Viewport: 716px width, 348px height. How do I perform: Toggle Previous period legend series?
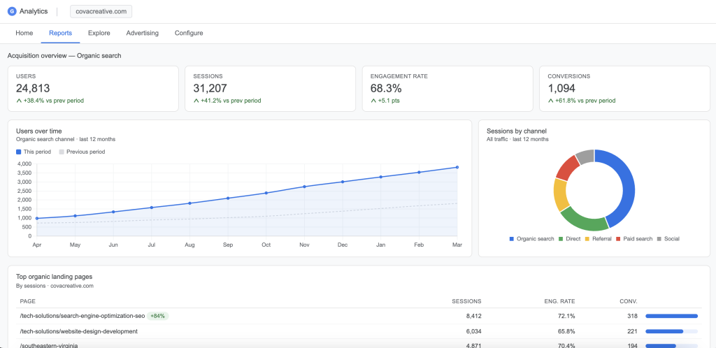82,152
